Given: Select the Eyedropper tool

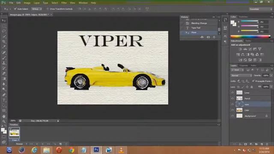Looking at the screenshot, I should [x=4, y=47].
